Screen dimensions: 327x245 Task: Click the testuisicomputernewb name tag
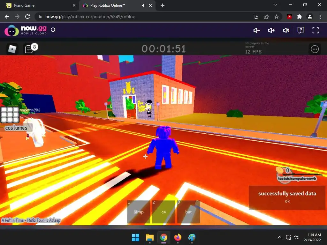[x=297, y=179]
